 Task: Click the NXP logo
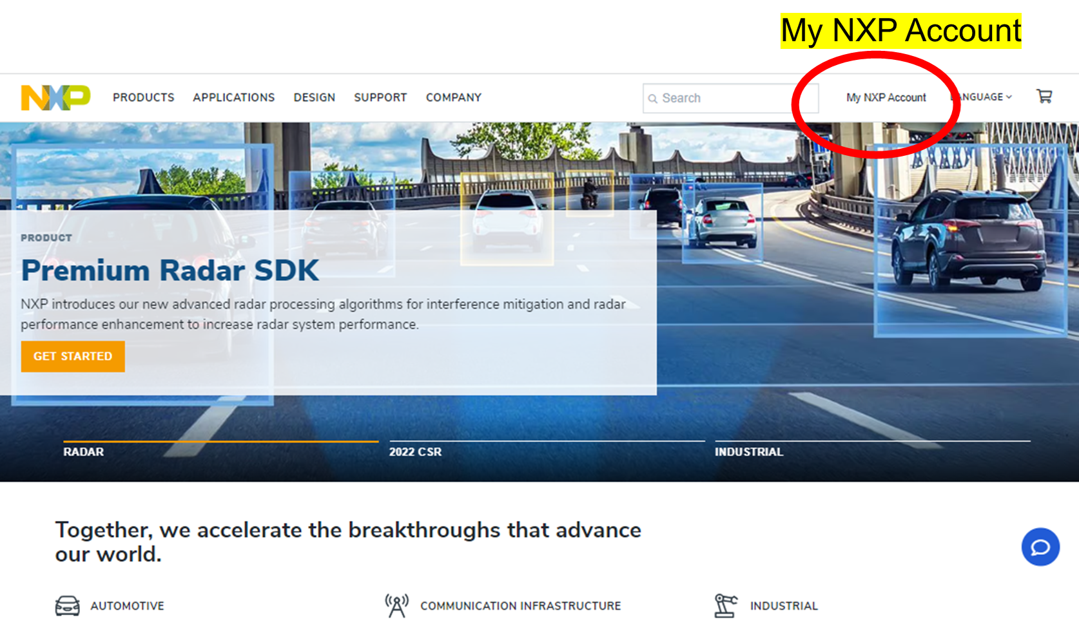(x=55, y=97)
